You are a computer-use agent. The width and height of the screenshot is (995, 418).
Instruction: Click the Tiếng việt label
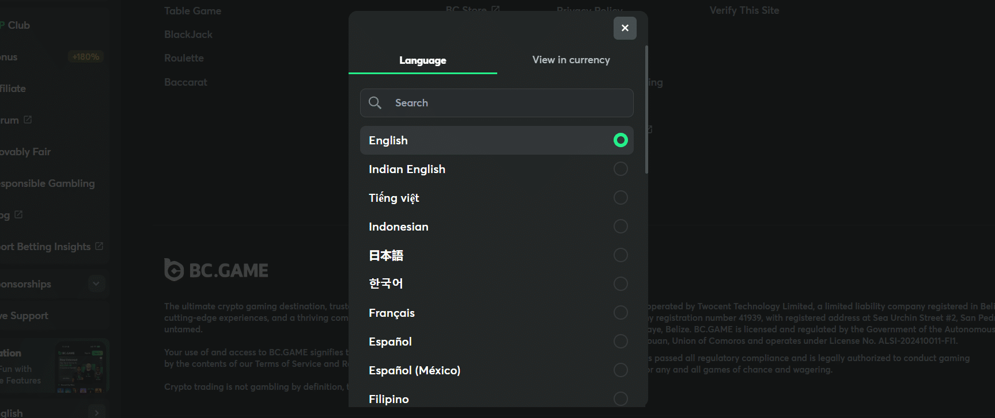[394, 198]
